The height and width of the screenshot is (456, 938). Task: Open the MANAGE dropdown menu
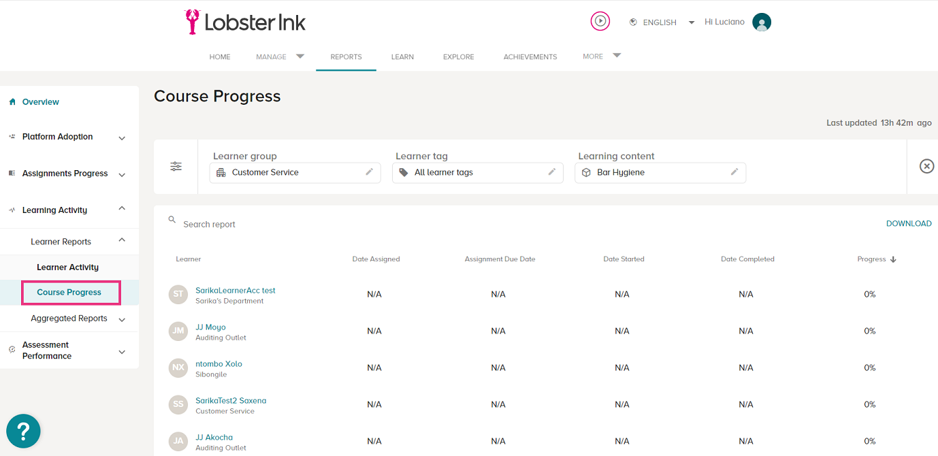click(x=280, y=56)
